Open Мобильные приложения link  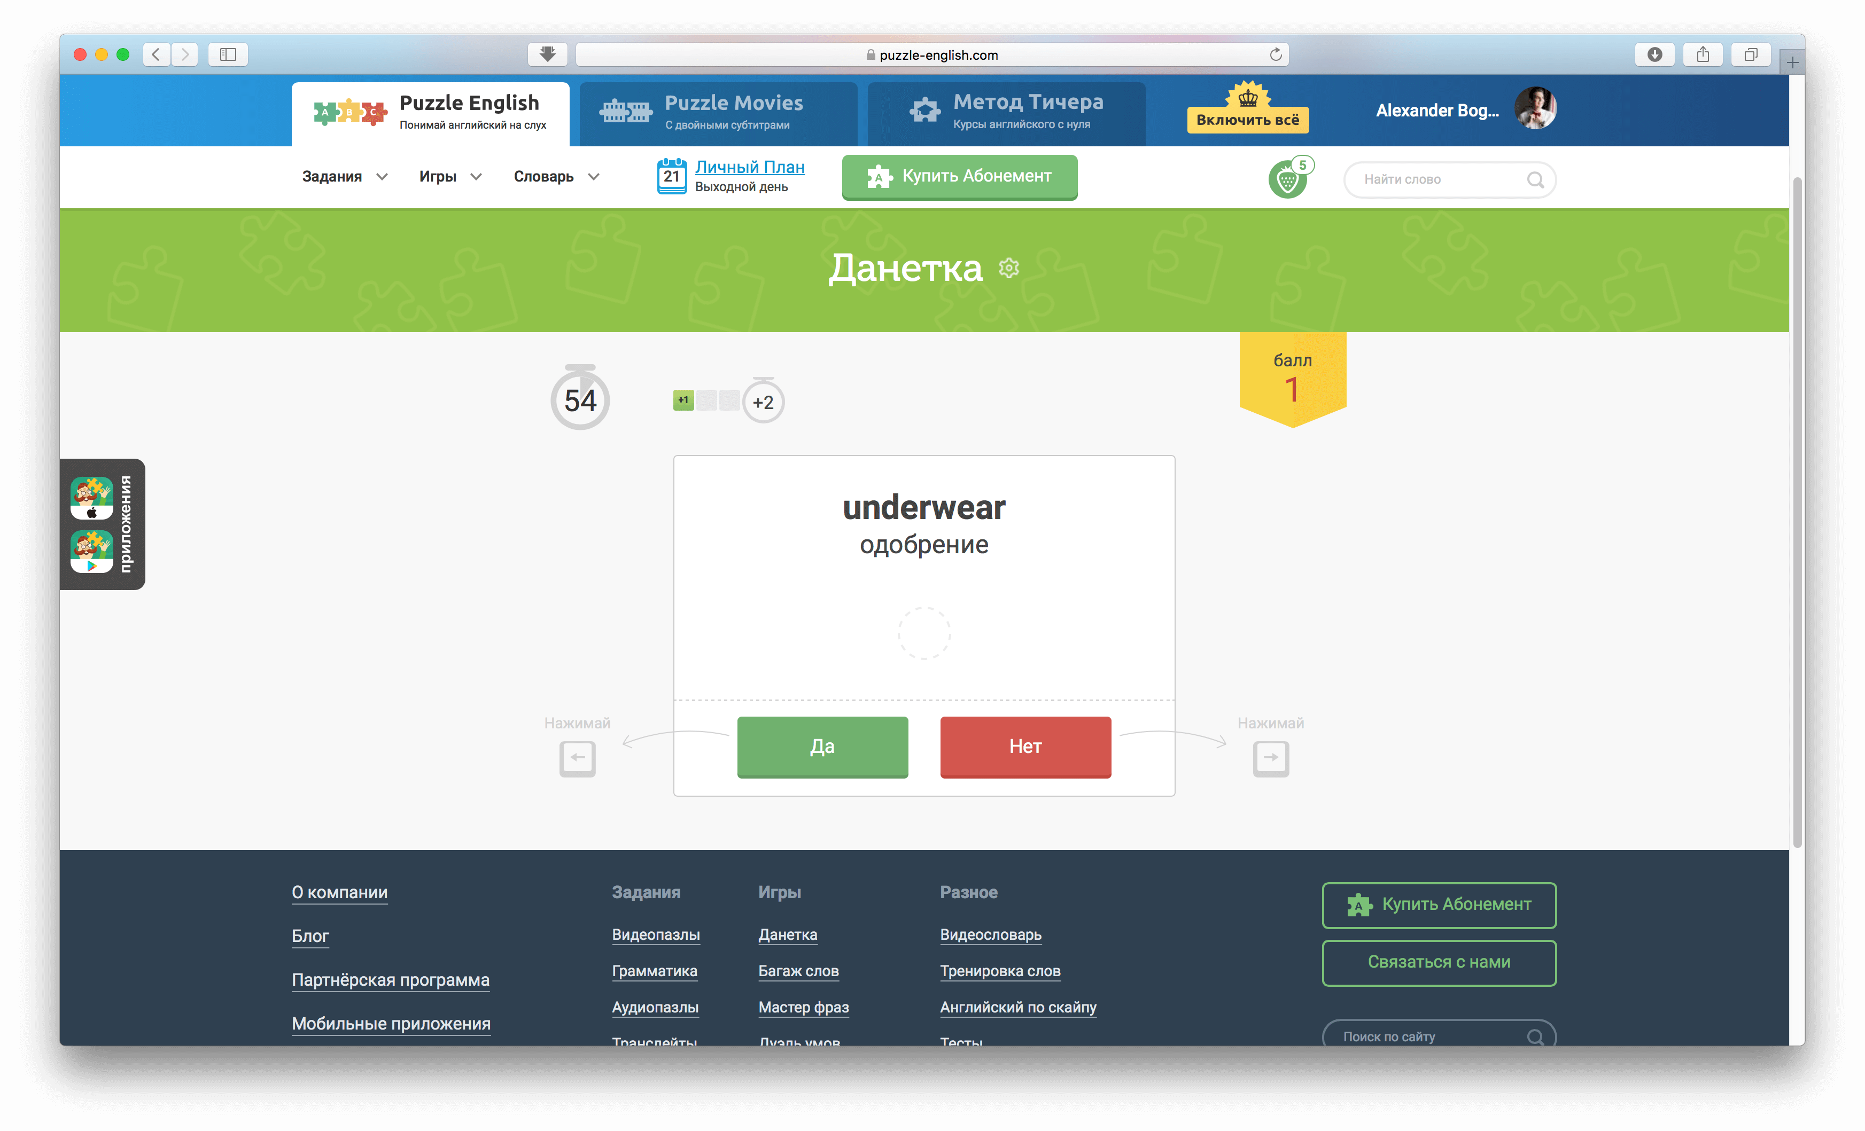pos(391,1024)
